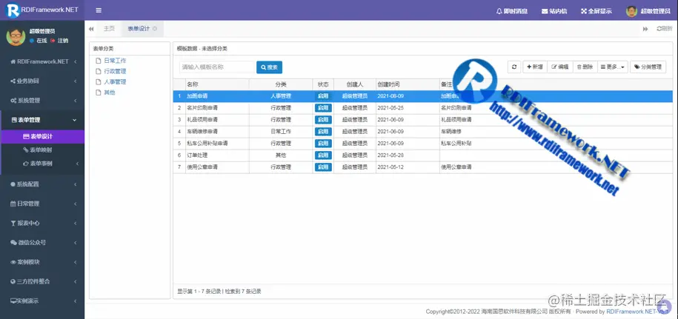Viewport: 678px width, 319px height.
Task: Expand the RDIFramework.NET home sidebar menu
Action: (x=42, y=61)
